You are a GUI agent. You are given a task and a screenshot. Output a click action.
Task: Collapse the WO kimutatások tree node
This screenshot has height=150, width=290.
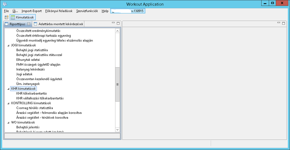8,123
